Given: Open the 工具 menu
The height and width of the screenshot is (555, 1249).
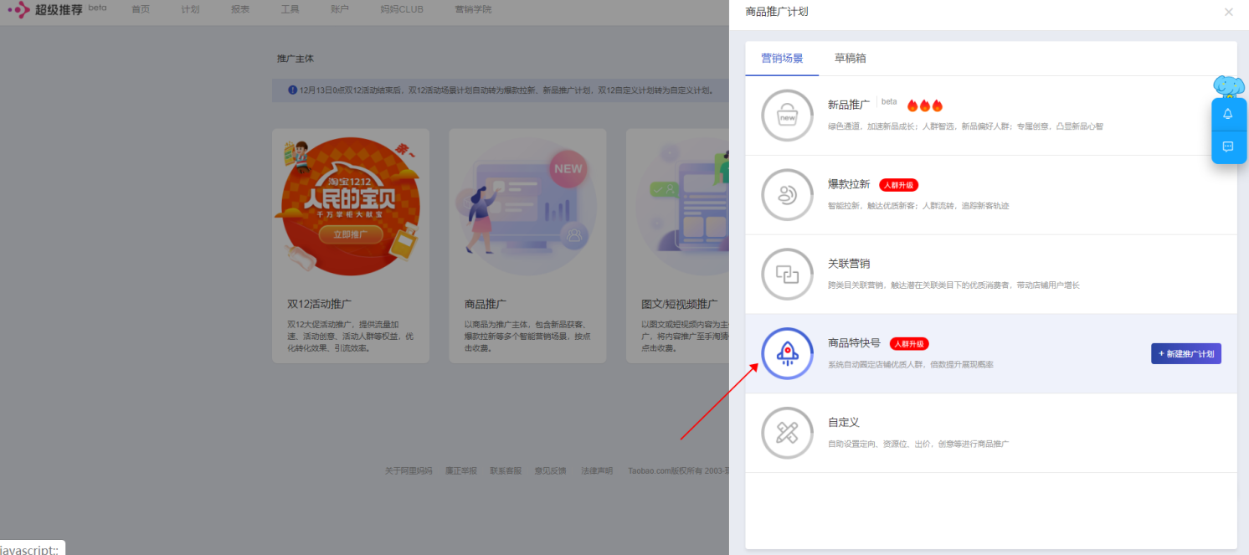Looking at the screenshot, I should click(290, 11).
